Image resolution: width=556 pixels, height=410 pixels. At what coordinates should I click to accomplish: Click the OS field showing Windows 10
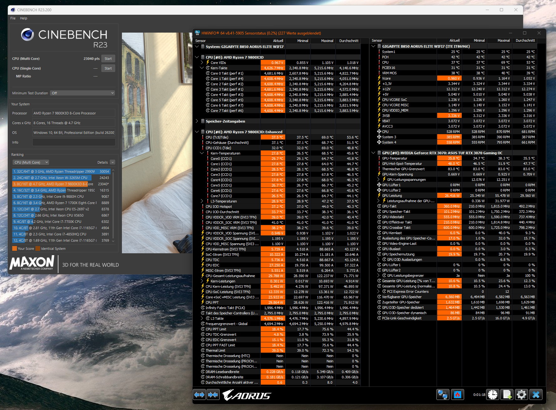pos(74,133)
